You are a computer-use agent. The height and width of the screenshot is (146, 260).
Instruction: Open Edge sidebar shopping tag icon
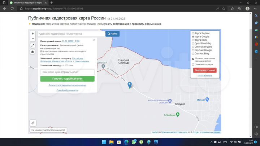[x=256, y=23]
